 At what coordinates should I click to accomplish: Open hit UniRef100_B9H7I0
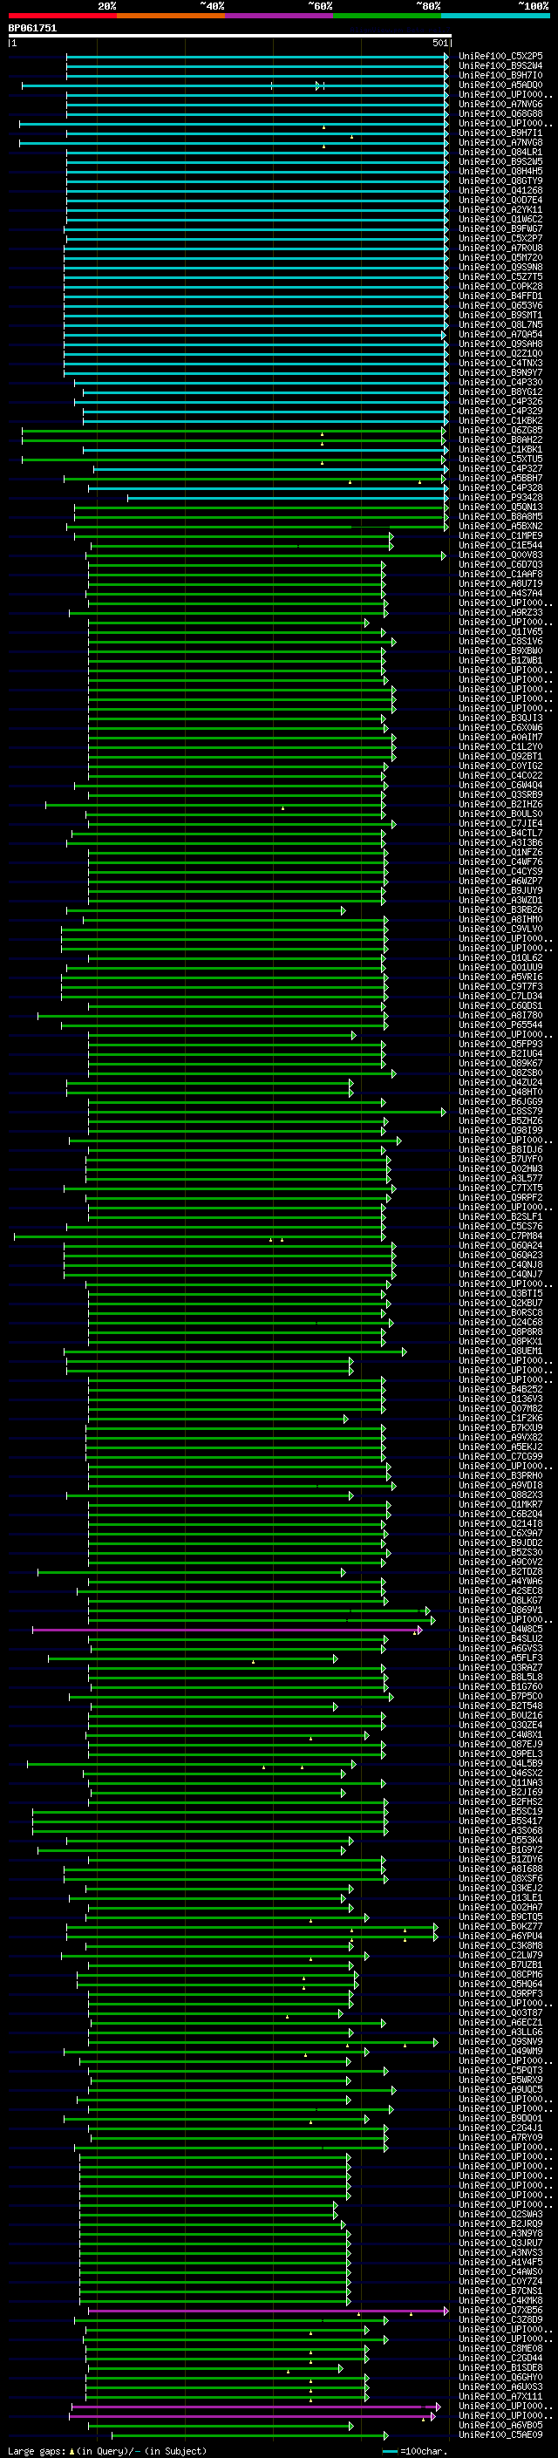point(500,75)
